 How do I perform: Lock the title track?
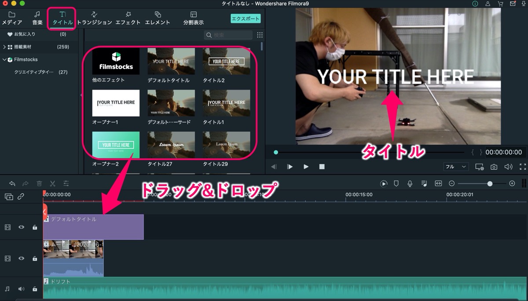tap(35, 227)
